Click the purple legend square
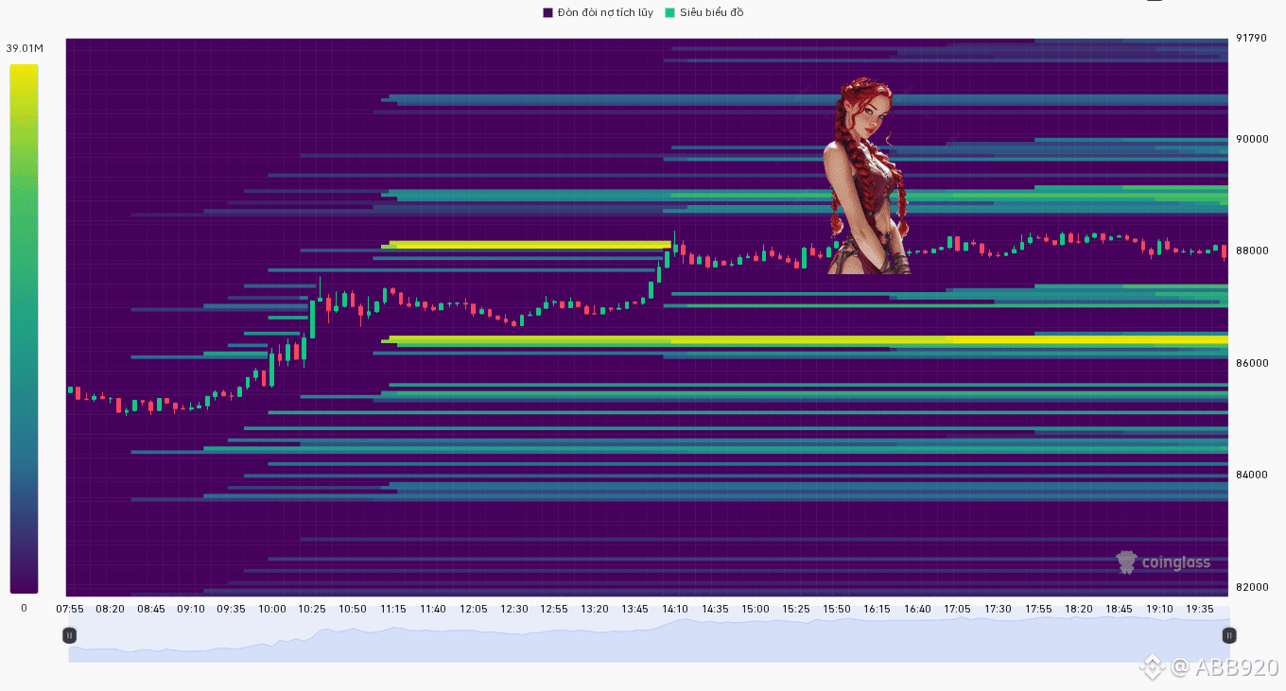 click(x=547, y=12)
